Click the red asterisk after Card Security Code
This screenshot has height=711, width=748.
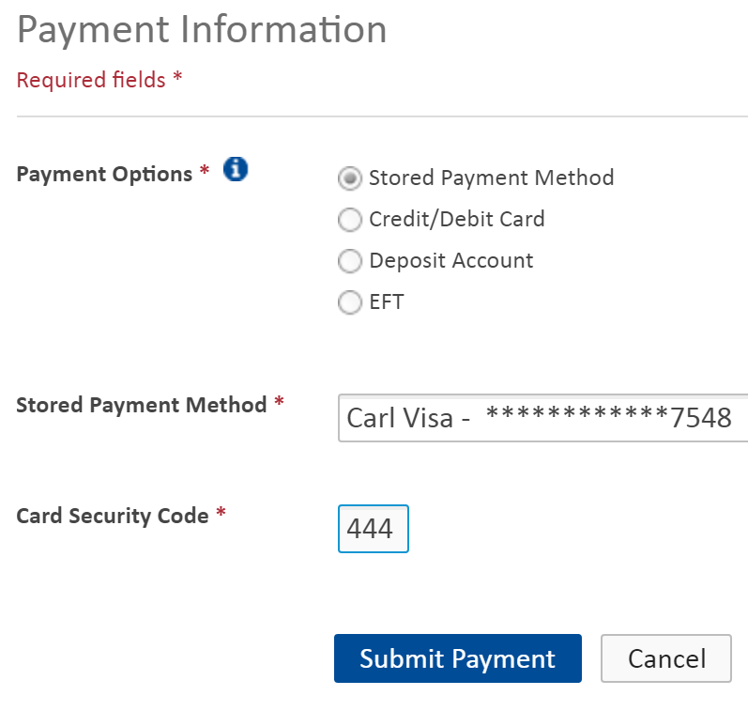click(x=221, y=513)
